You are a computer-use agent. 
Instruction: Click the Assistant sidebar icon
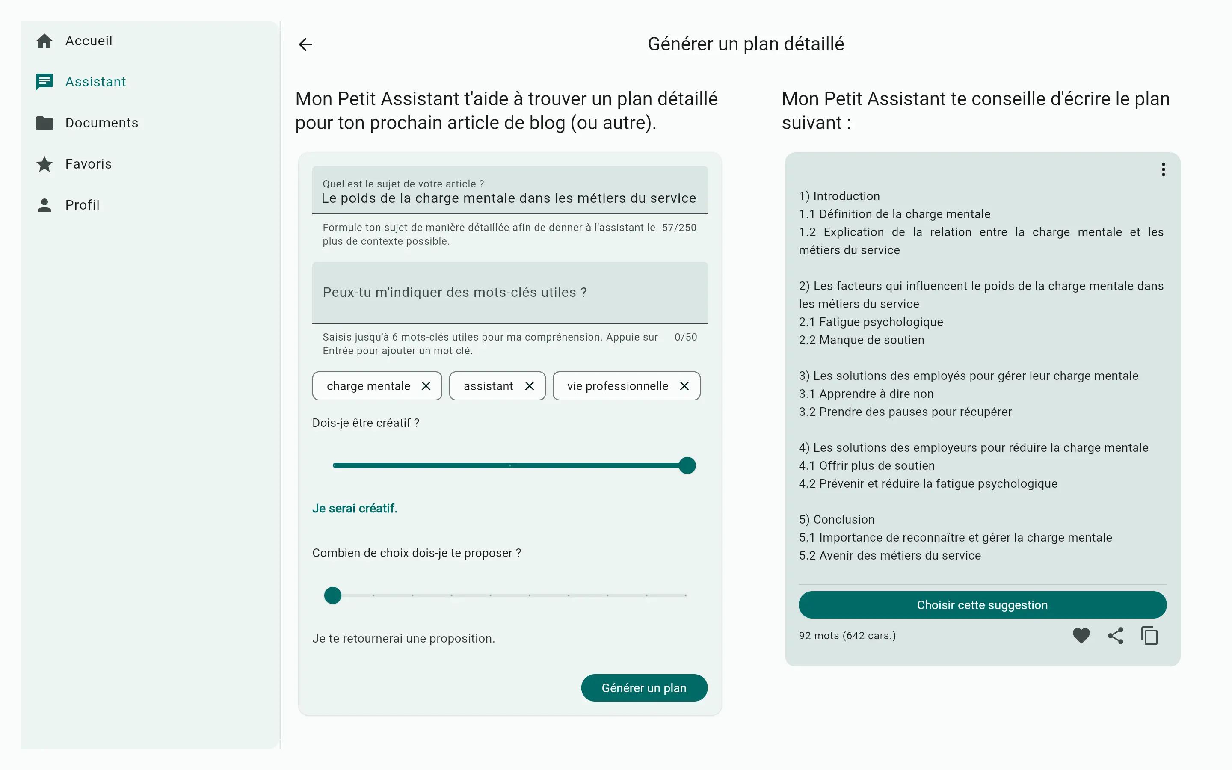(x=44, y=82)
